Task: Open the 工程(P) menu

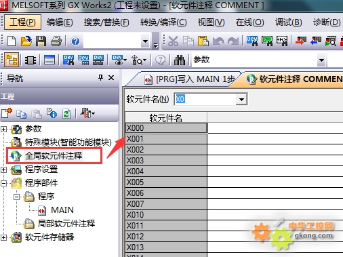Action: point(22,22)
